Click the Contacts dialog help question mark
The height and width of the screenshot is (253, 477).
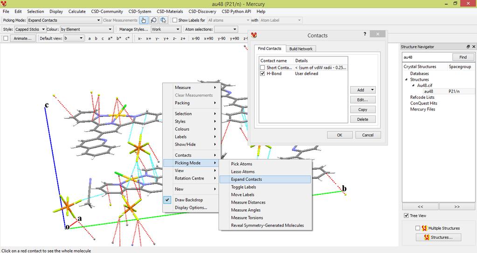coord(365,34)
